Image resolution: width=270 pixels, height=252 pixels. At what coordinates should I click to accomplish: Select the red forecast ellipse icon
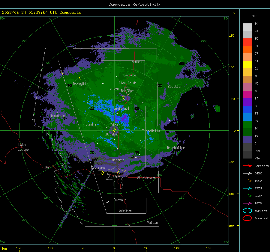click(x=247, y=218)
